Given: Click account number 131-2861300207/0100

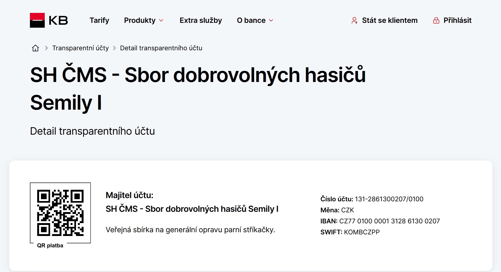Looking at the screenshot, I should (x=389, y=199).
